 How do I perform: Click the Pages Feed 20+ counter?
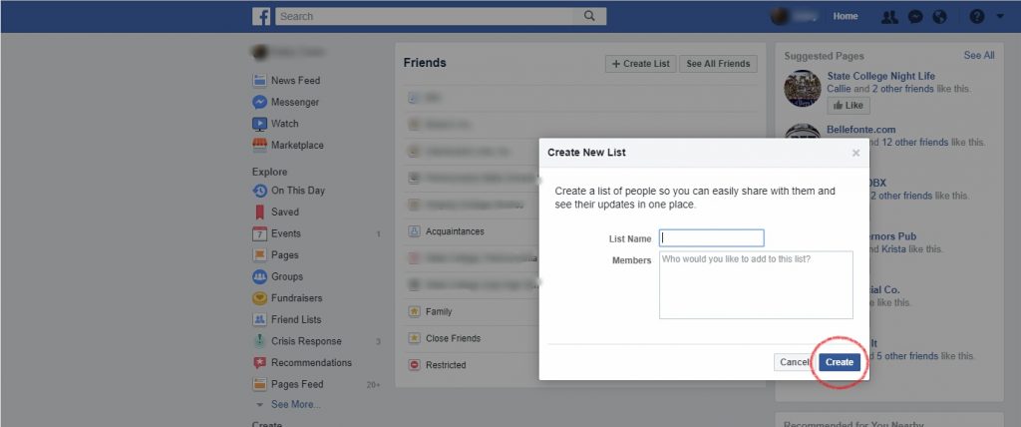coord(373,385)
